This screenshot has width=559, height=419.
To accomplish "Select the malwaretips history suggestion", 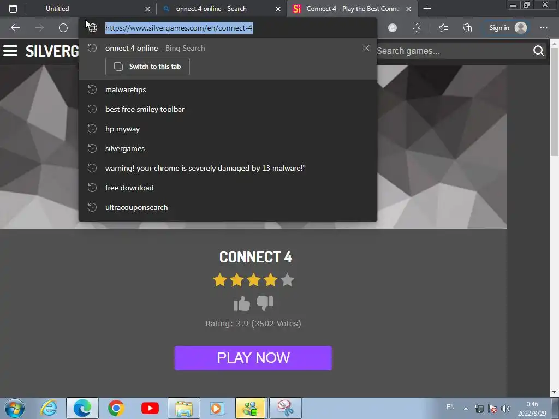I will click(x=228, y=90).
